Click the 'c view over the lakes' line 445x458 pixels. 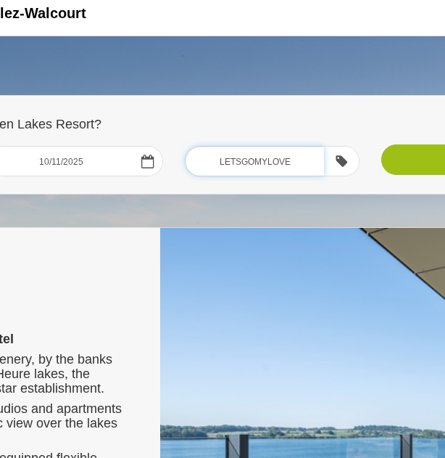(x=59, y=423)
